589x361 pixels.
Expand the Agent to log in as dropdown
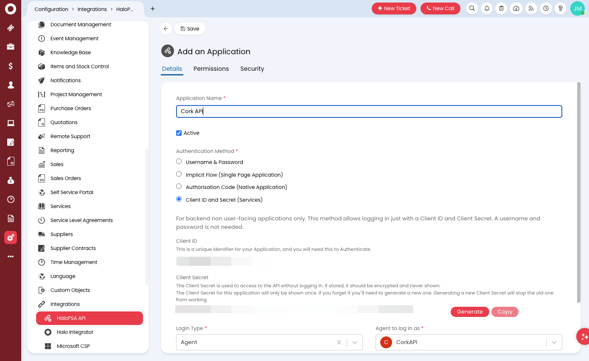point(554,342)
